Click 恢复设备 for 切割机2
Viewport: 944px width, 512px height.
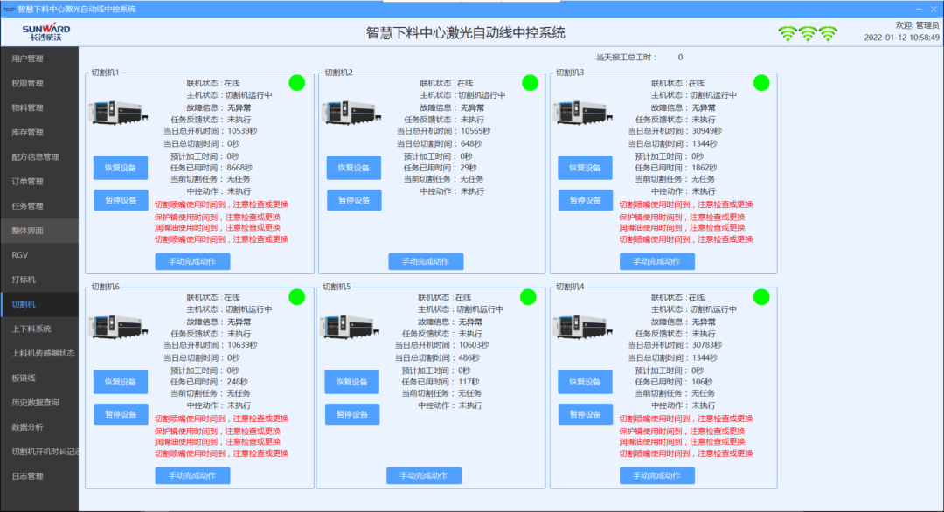tap(354, 168)
